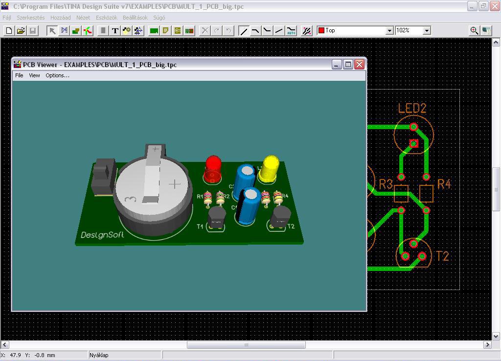Click the square pad of LED2
This screenshot has width=501, height=361.
[x=414, y=143]
